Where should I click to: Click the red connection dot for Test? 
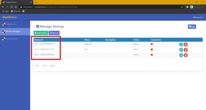click(x=152, y=49)
